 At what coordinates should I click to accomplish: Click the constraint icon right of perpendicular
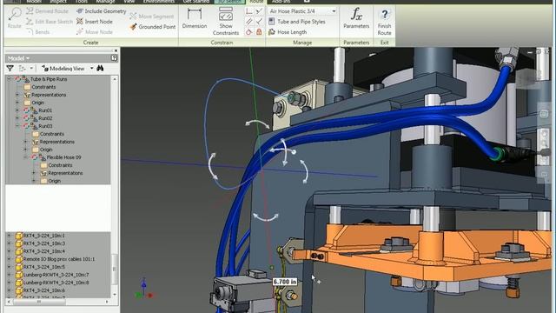click(259, 11)
